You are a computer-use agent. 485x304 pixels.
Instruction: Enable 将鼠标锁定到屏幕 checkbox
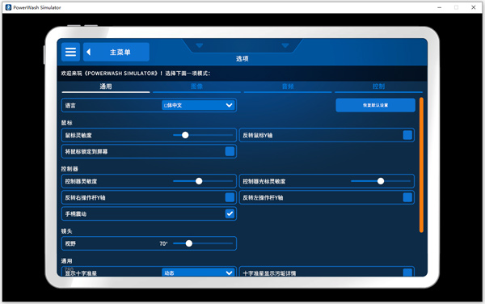[x=230, y=151]
